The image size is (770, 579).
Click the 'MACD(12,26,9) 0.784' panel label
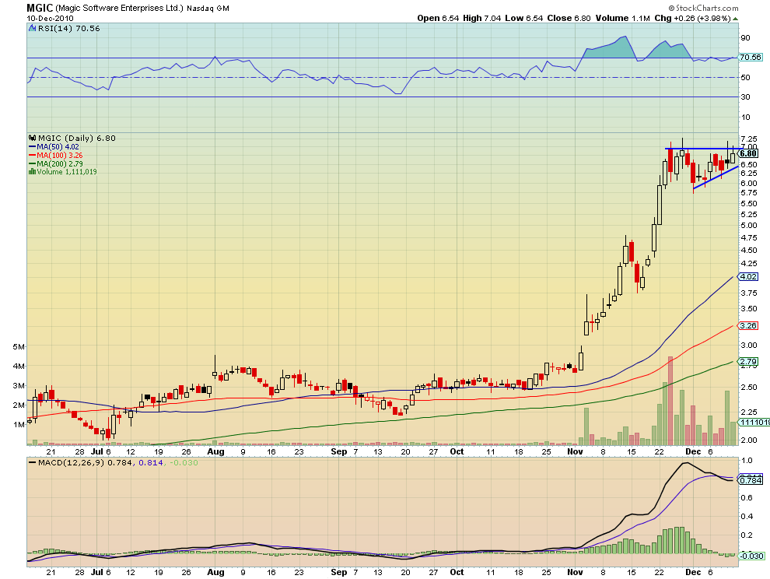pos(84,462)
